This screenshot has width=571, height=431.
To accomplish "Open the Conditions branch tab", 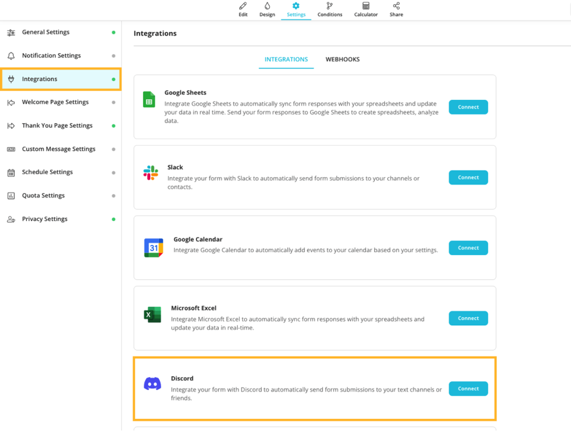I will (329, 10).
